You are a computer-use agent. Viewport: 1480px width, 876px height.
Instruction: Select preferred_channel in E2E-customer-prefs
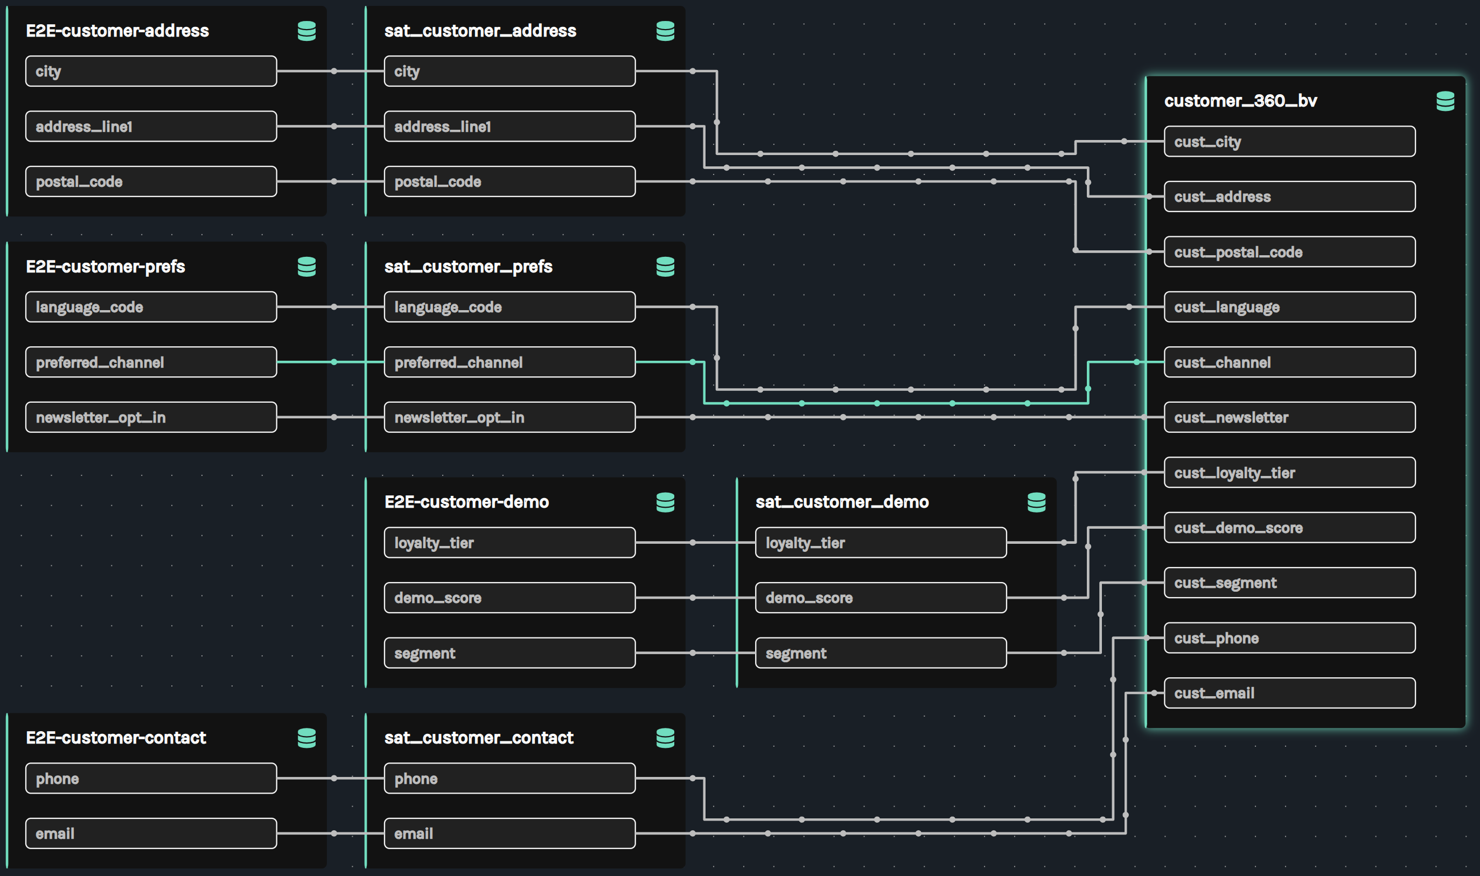coord(151,362)
